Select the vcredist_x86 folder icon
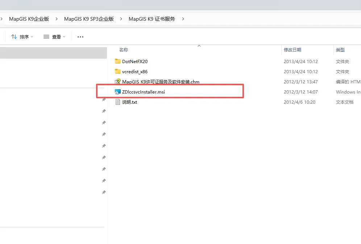 [118, 71]
